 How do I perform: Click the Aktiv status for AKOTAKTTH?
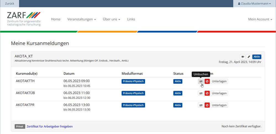[178, 81]
